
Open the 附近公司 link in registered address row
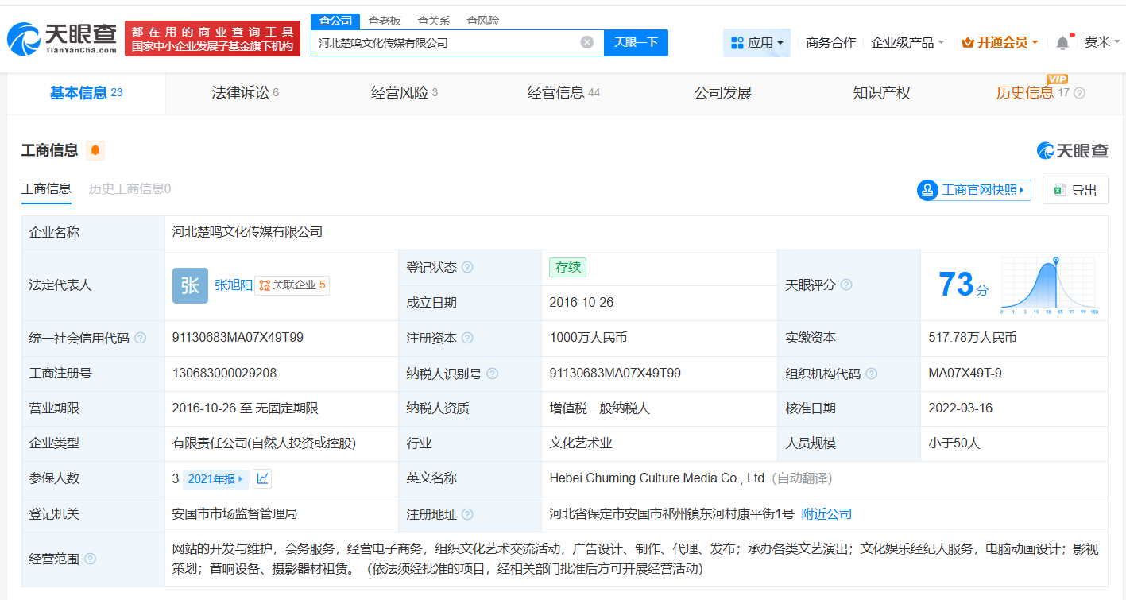point(828,513)
